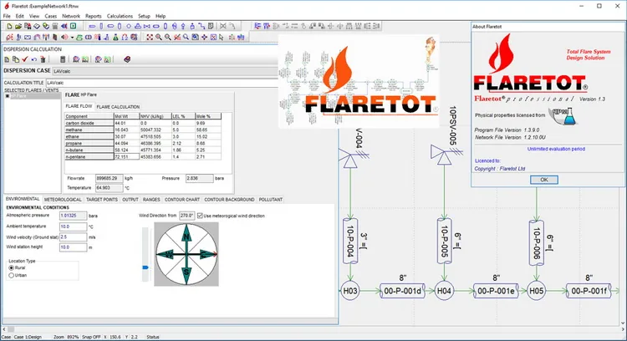Viewport: 627px width, 341px height.
Task: Open the red help book icon
Action: click(x=127, y=59)
